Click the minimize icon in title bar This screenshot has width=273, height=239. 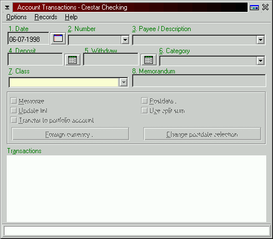coord(254,7)
